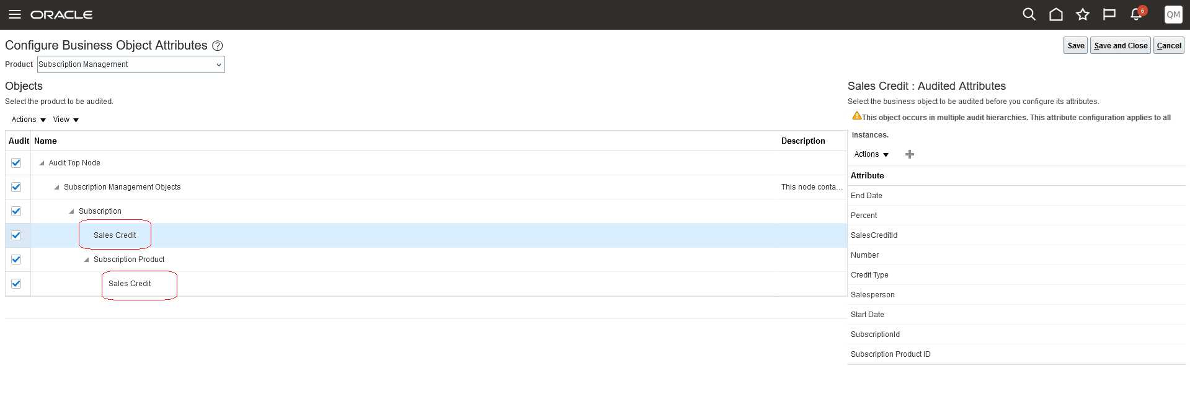Open help icon beside page title

click(x=218, y=46)
